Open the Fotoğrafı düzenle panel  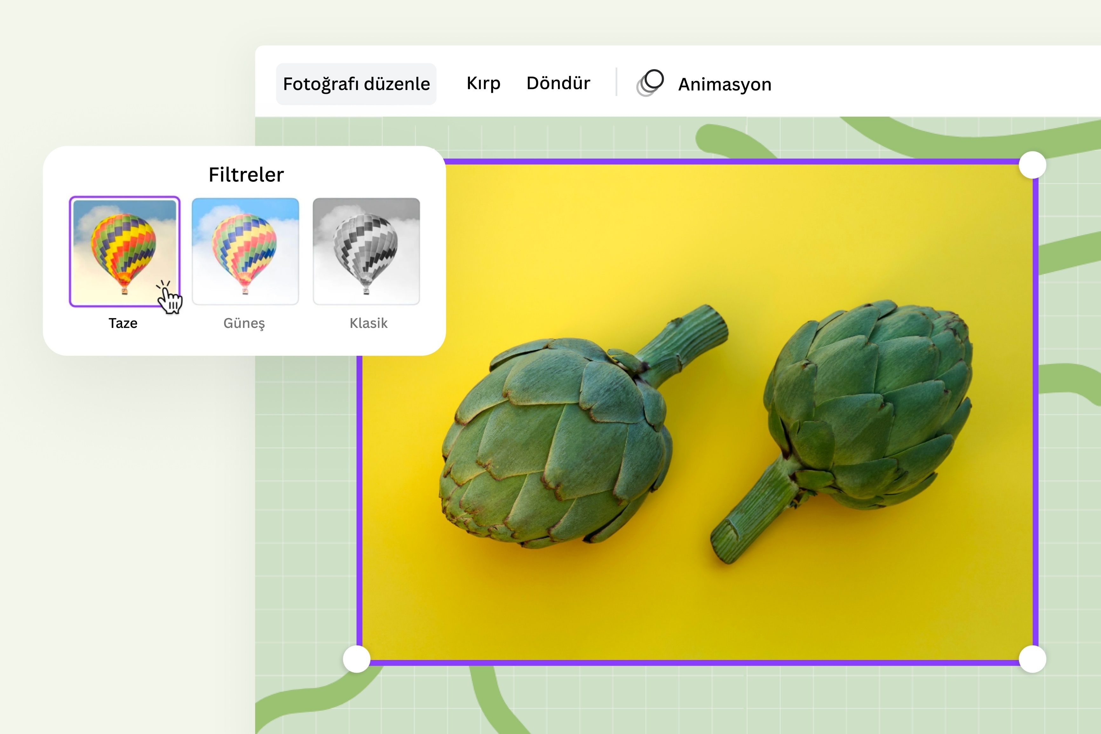pyautogui.click(x=356, y=84)
